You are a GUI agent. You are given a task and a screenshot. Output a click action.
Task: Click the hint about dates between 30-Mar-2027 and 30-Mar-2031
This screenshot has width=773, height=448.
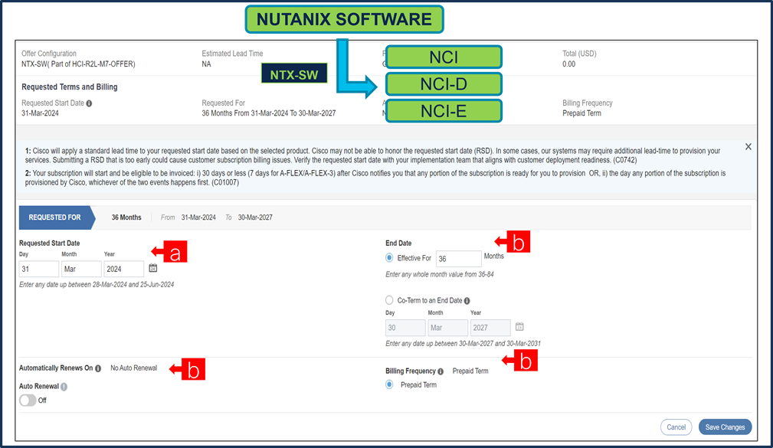[463, 344]
